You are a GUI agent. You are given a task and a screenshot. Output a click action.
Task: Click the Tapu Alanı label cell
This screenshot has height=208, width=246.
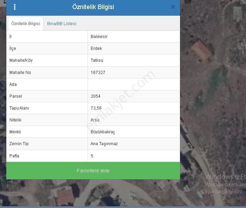(x=47, y=108)
